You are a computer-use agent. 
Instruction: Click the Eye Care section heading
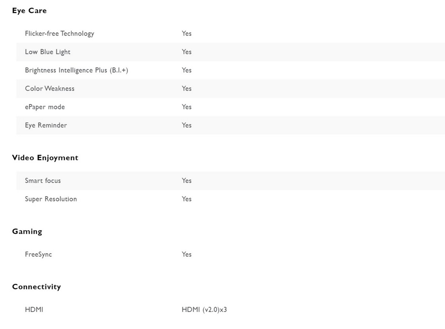pos(29,11)
